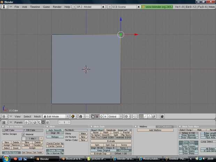The image size is (216, 162).
Task: Click Add Multires button
Action: point(155,130)
